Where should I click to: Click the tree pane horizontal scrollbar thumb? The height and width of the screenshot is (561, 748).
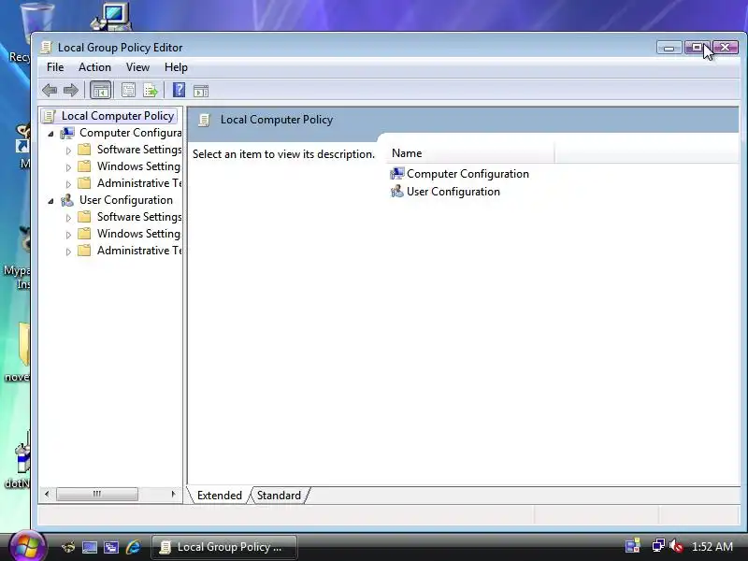click(97, 494)
